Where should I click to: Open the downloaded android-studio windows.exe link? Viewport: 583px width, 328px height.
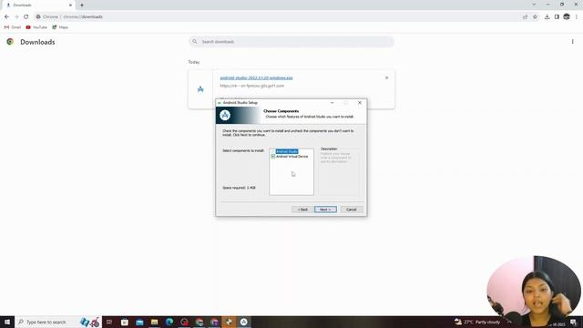tap(256, 77)
